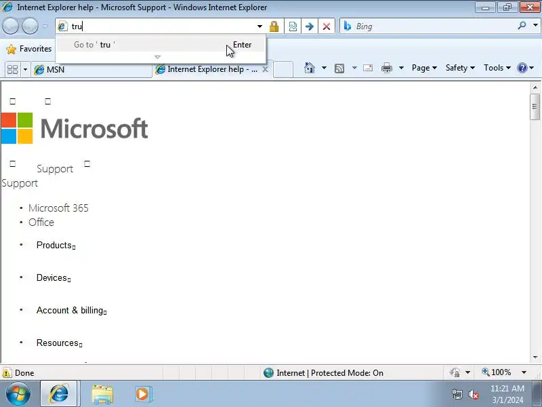Click the Help question mark icon
This screenshot has width=542, height=407.
tap(522, 68)
